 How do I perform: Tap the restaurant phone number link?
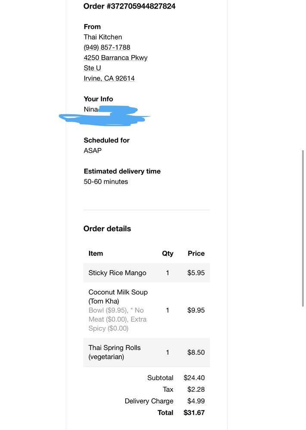107,47
